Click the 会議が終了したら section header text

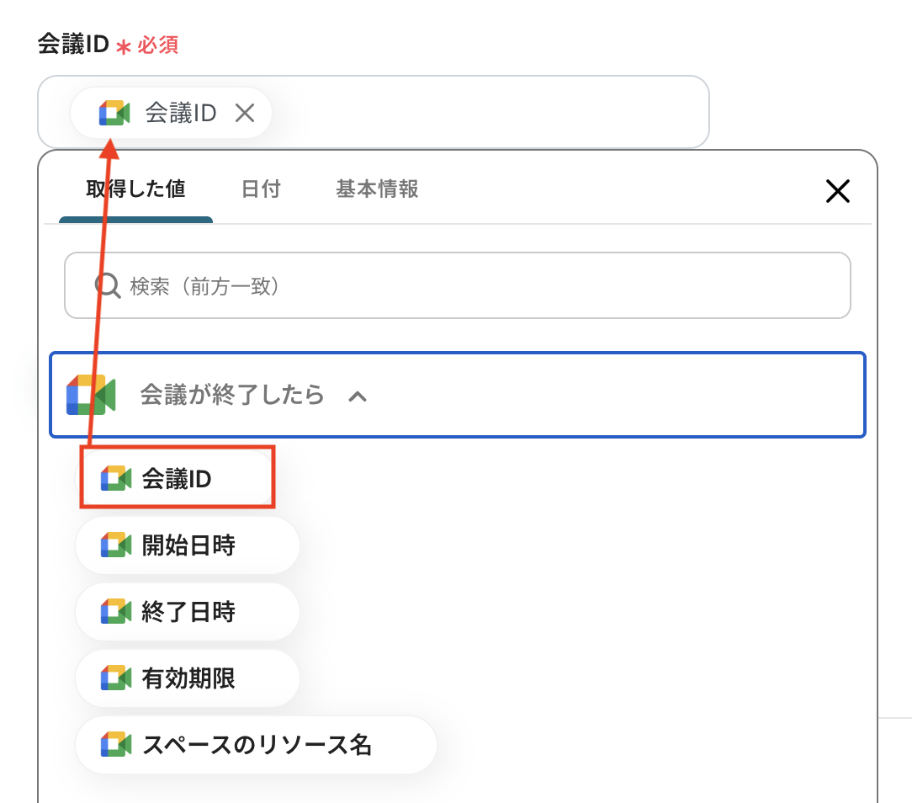point(232,395)
